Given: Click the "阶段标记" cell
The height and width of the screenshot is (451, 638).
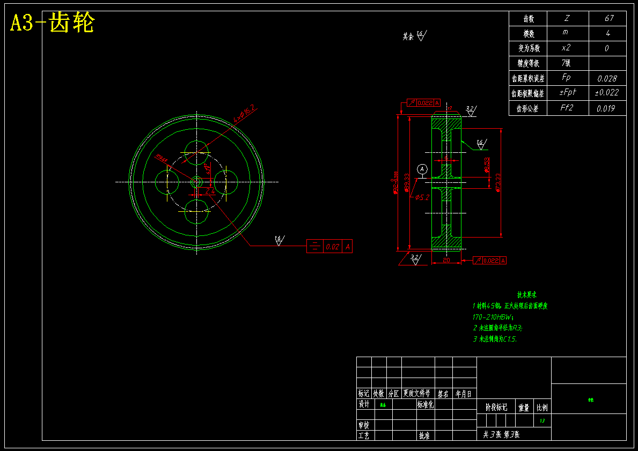Looking at the screenshot, I should [496, 408].
